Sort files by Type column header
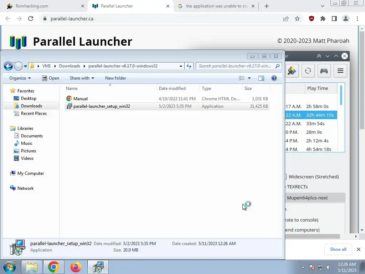 pos(206,88)
